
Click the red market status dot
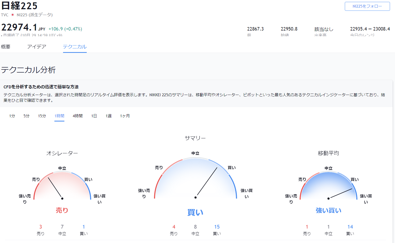(x=13, y=15)
